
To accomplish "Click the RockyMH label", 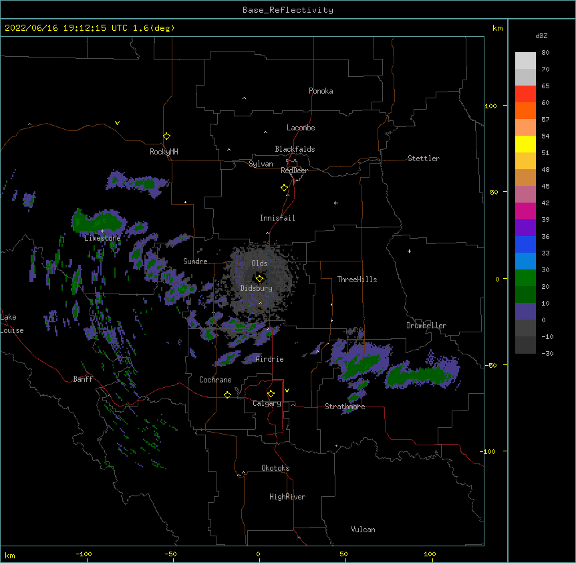I will point(164,152).
